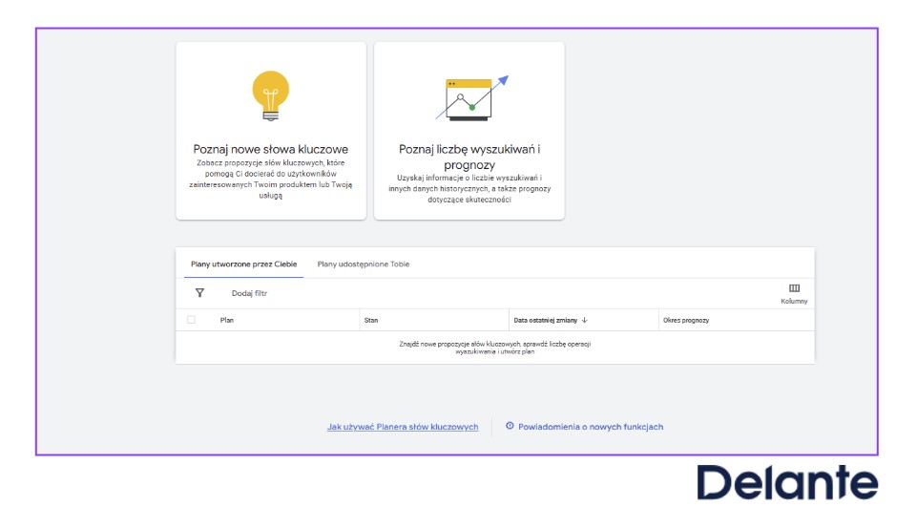
Task: Click the empty-table message 'Znajdź nowe propozycje'
Action: 494,348
